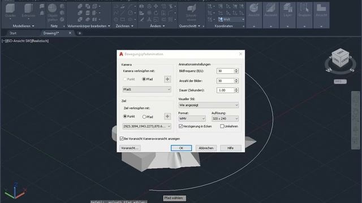Open Visueller Stil dropdown
Screen dimensions: 362x203
click(x=209, y=105)
